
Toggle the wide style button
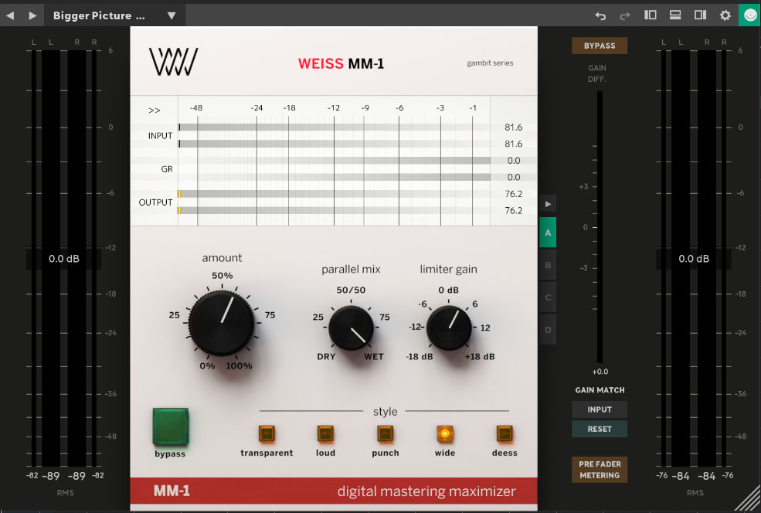pyautogui.click(x=444, y=433)
